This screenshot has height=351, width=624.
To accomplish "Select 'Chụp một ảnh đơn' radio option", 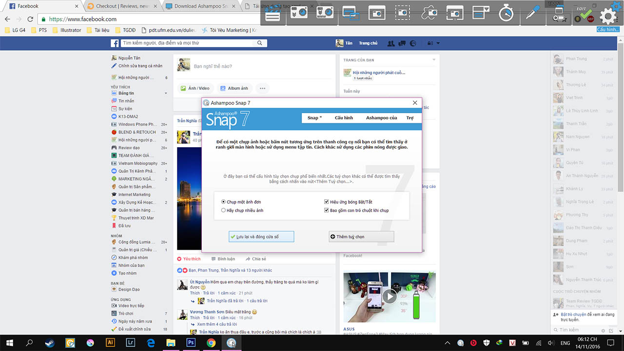I will (224, 202).
